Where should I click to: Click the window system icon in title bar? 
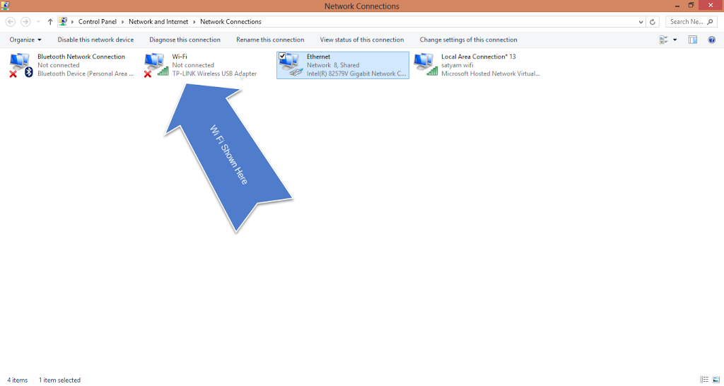pyautogui.click(x=5, y=6)
